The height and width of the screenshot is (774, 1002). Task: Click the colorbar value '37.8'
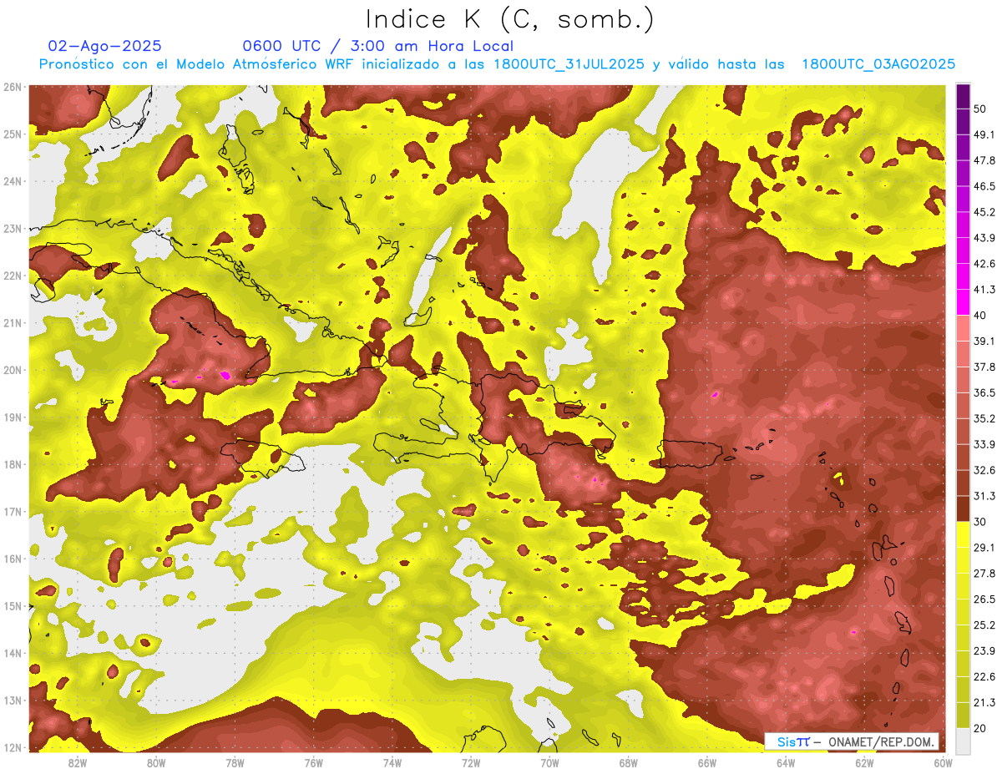(984, 367)
